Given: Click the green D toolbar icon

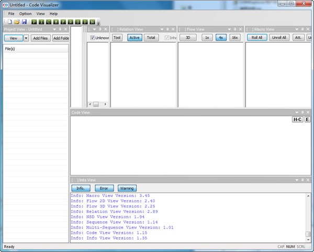Looking at the screenshot, I should pos(85,21).
